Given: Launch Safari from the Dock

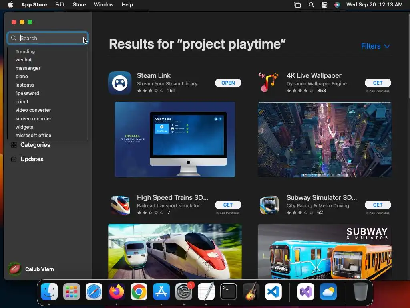Looking at the screenshot, I should 94,292.
